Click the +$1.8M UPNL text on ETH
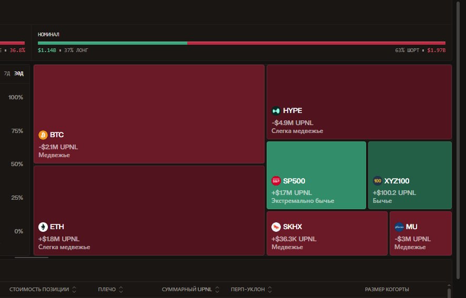 click(59, 239)
